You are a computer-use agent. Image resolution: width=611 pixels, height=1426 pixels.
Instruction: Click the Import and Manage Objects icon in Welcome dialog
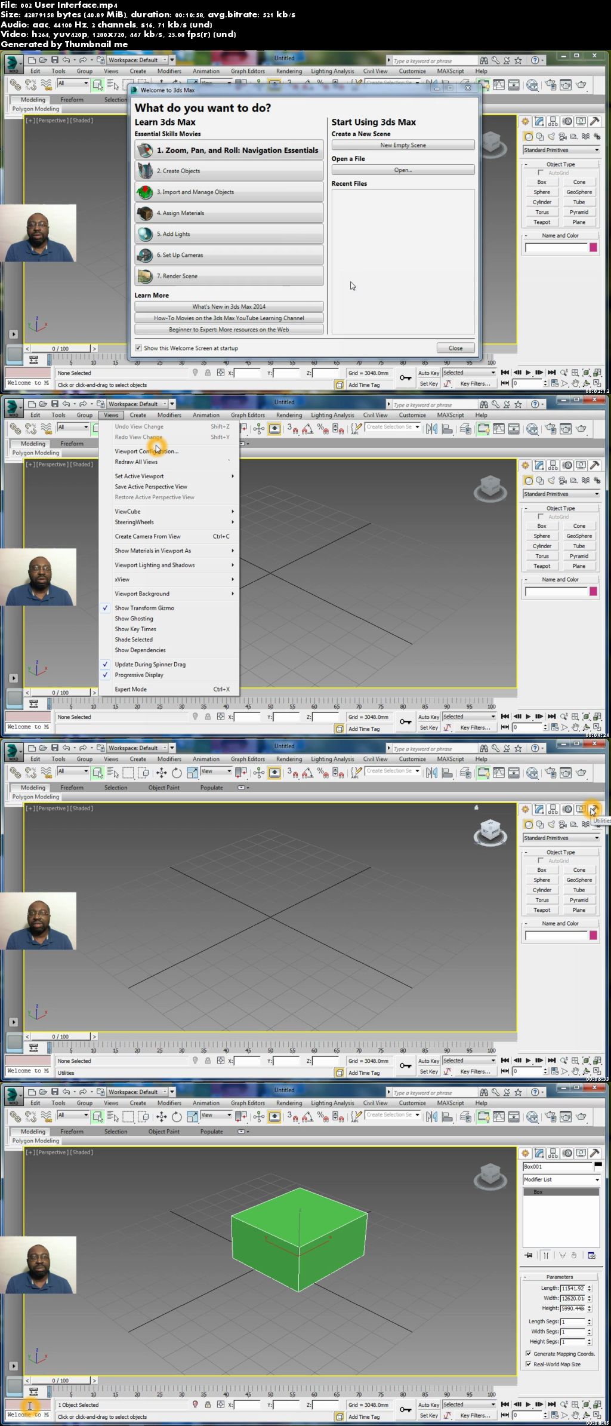145,192
